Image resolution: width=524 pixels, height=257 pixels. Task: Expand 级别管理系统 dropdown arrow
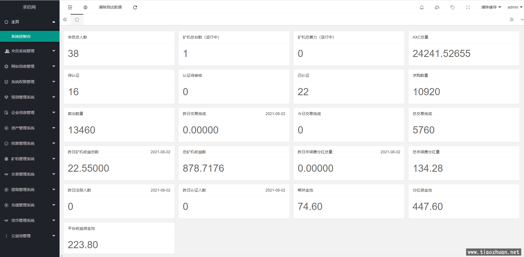[54, 97]
